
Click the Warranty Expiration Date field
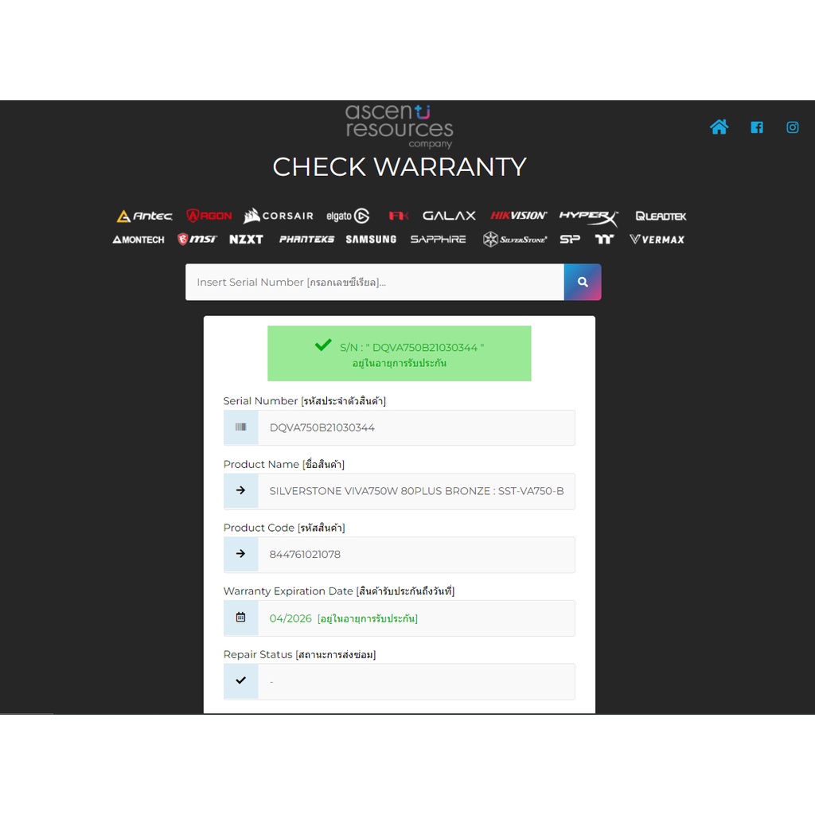coord(415,618)
